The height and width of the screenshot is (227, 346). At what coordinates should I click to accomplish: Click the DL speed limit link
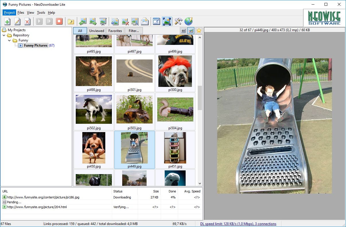point(238,224)
